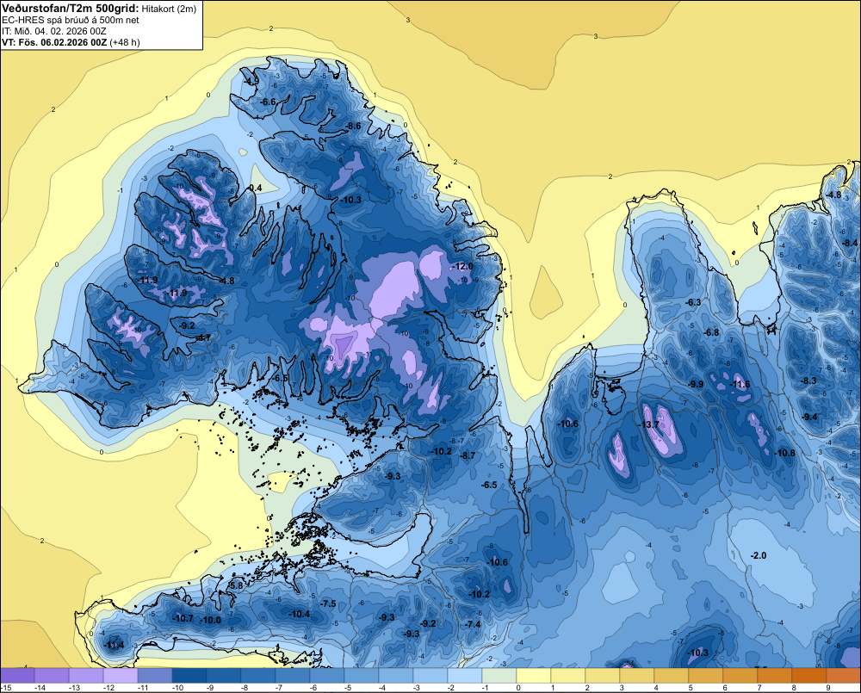Click the -5.8 temperature label

tap(235, 586)
